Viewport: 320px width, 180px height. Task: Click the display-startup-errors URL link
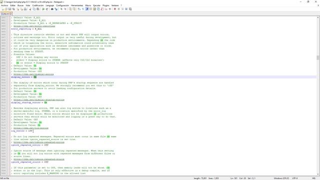[x=39, y=100]
